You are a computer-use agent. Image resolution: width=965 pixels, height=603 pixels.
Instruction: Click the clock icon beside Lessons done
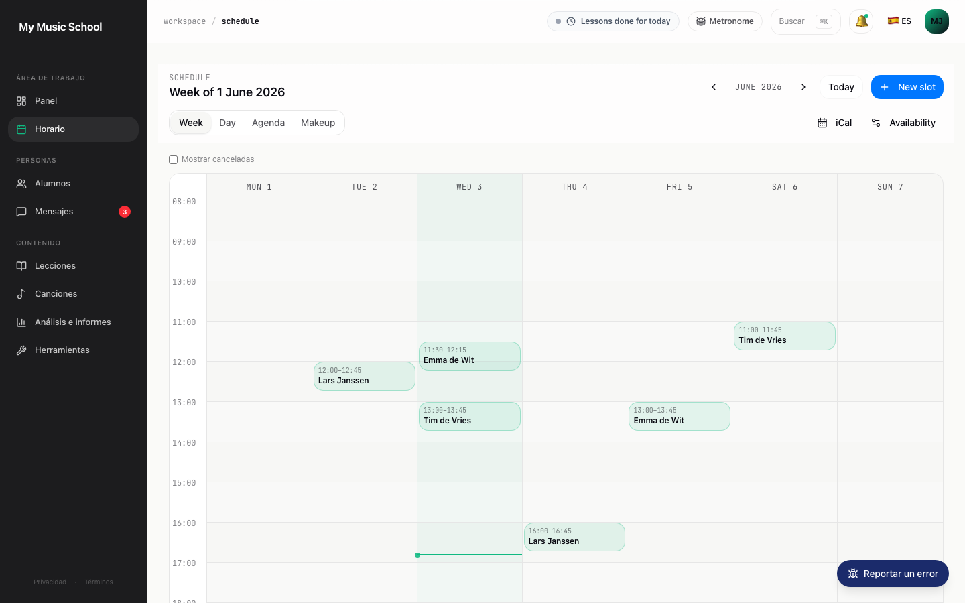571,21
